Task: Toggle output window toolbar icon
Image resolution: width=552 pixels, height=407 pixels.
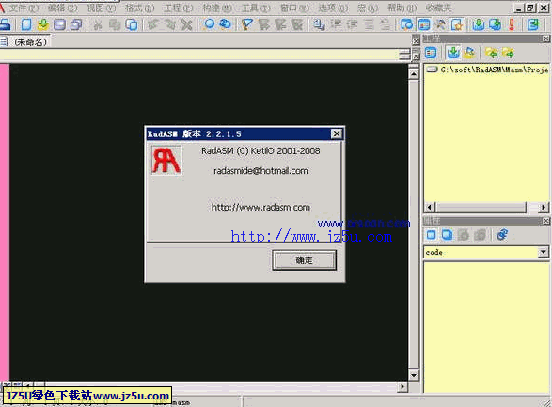Action: click(x=407, y=24)
